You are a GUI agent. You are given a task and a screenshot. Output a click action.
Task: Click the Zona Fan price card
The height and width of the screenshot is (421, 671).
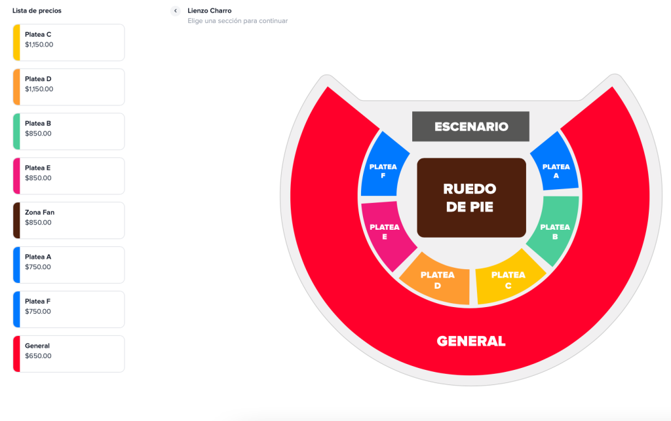click(67, 220)
